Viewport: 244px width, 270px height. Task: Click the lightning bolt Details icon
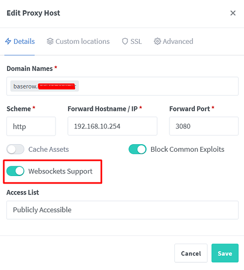[x=8, y=41]
